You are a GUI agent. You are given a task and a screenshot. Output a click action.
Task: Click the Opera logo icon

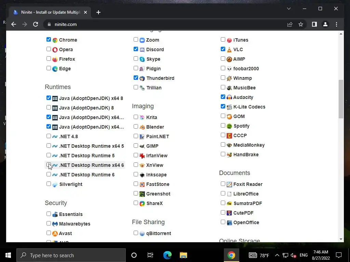[x=55, y=50]
